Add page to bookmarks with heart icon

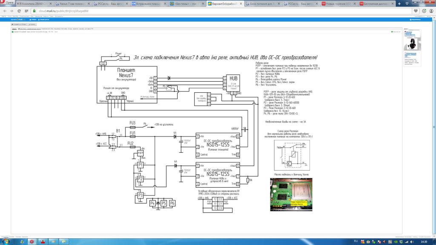click(416, 11)
